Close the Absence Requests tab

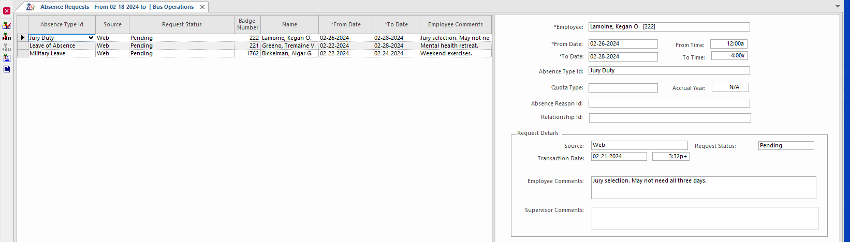click(202, 7)
